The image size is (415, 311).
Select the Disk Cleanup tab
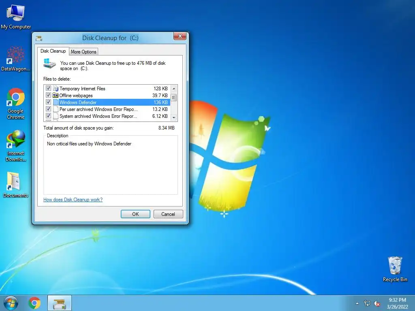click(x=53, y=51)
